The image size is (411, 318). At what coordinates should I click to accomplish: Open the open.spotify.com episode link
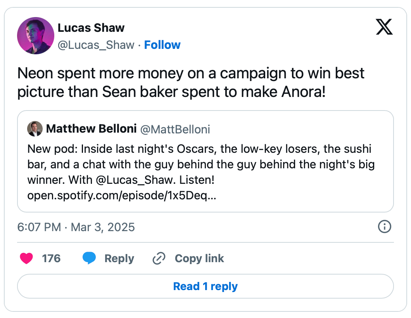point(122,196)
